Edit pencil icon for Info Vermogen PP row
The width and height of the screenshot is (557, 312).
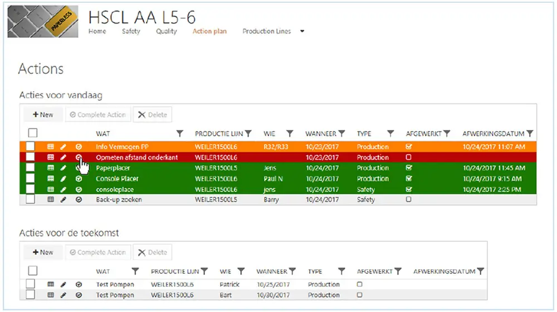click(x=63, y=147)
